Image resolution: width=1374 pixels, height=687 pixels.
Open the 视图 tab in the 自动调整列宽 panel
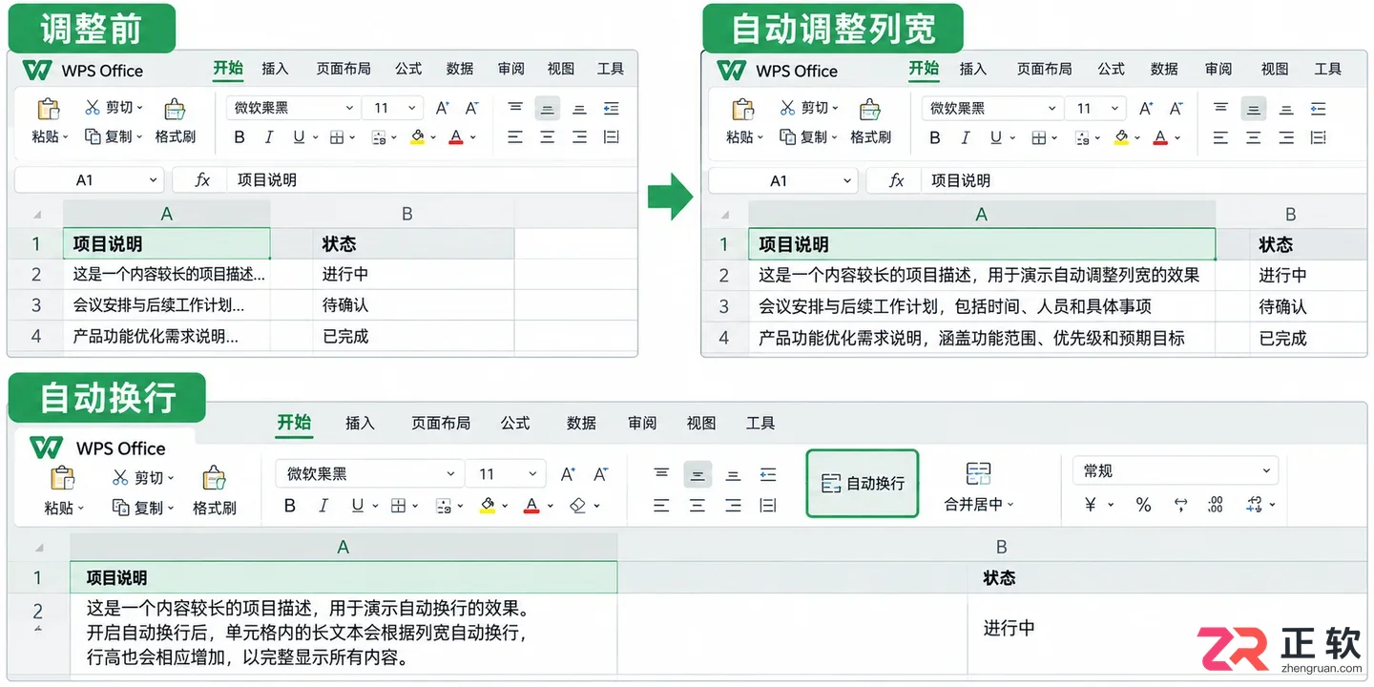click(x=1275, y=69)
